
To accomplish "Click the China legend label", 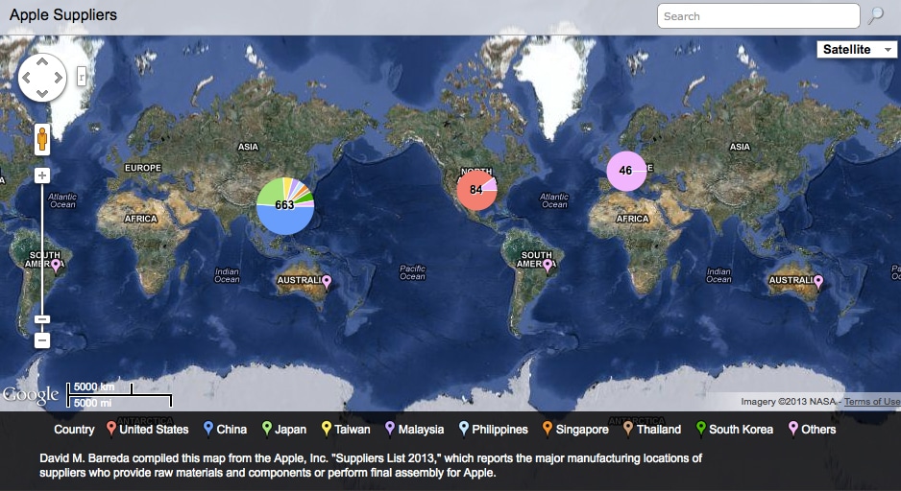I will [231, 430].
